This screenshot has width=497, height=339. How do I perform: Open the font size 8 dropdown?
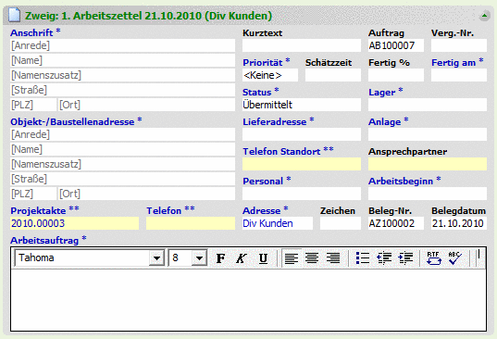pos(199,258)
